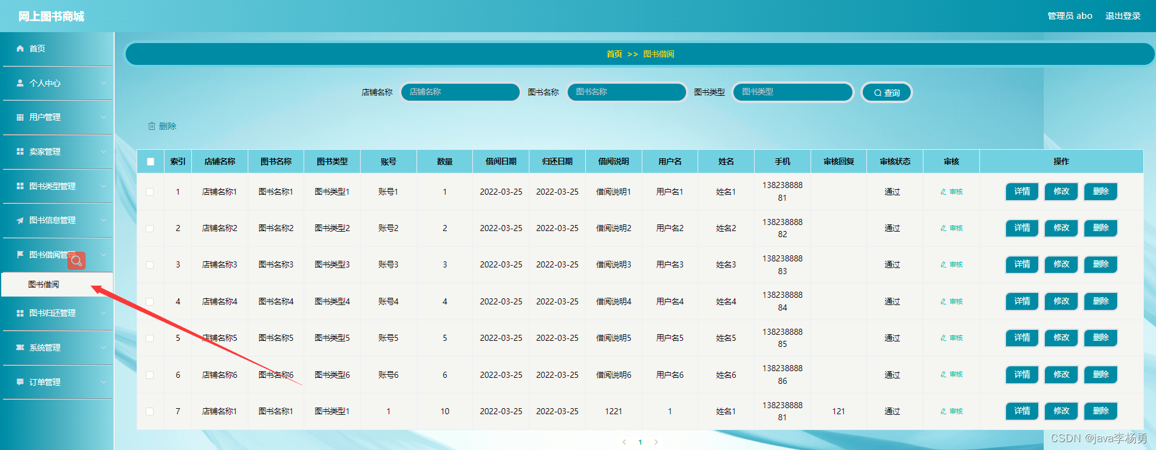Select the 图书借阅 submenu item

point(57,284)
